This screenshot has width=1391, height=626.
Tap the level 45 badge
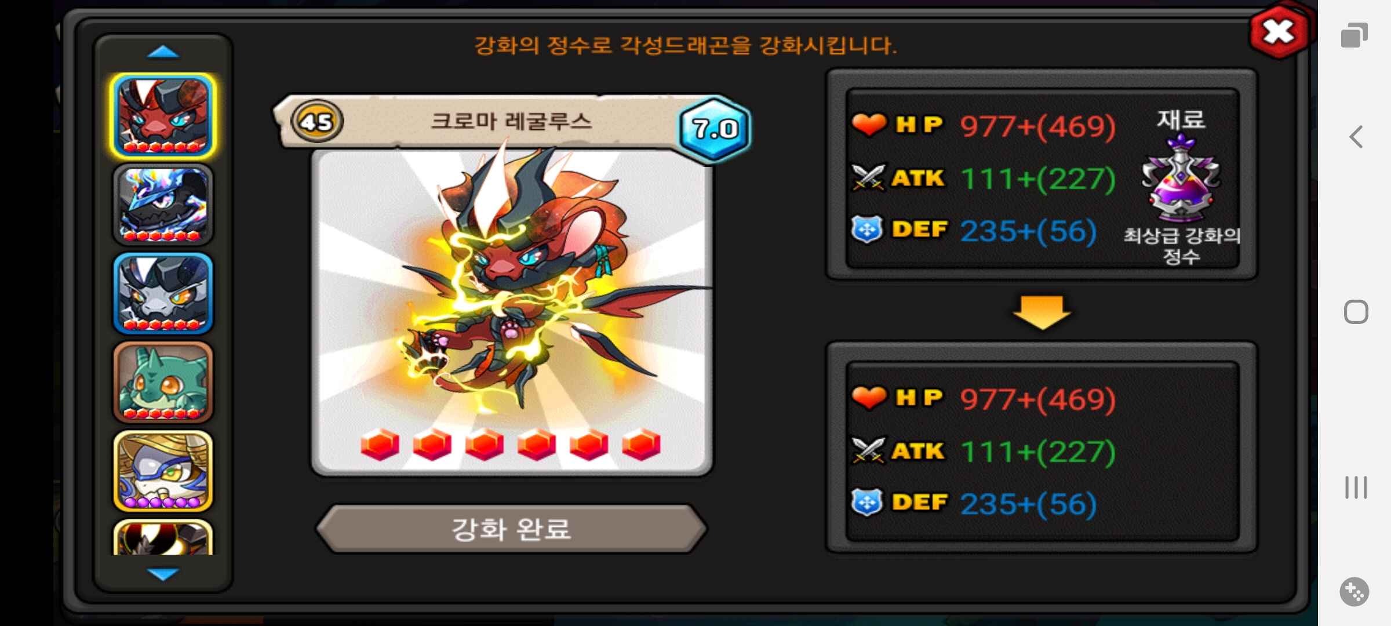317,122
